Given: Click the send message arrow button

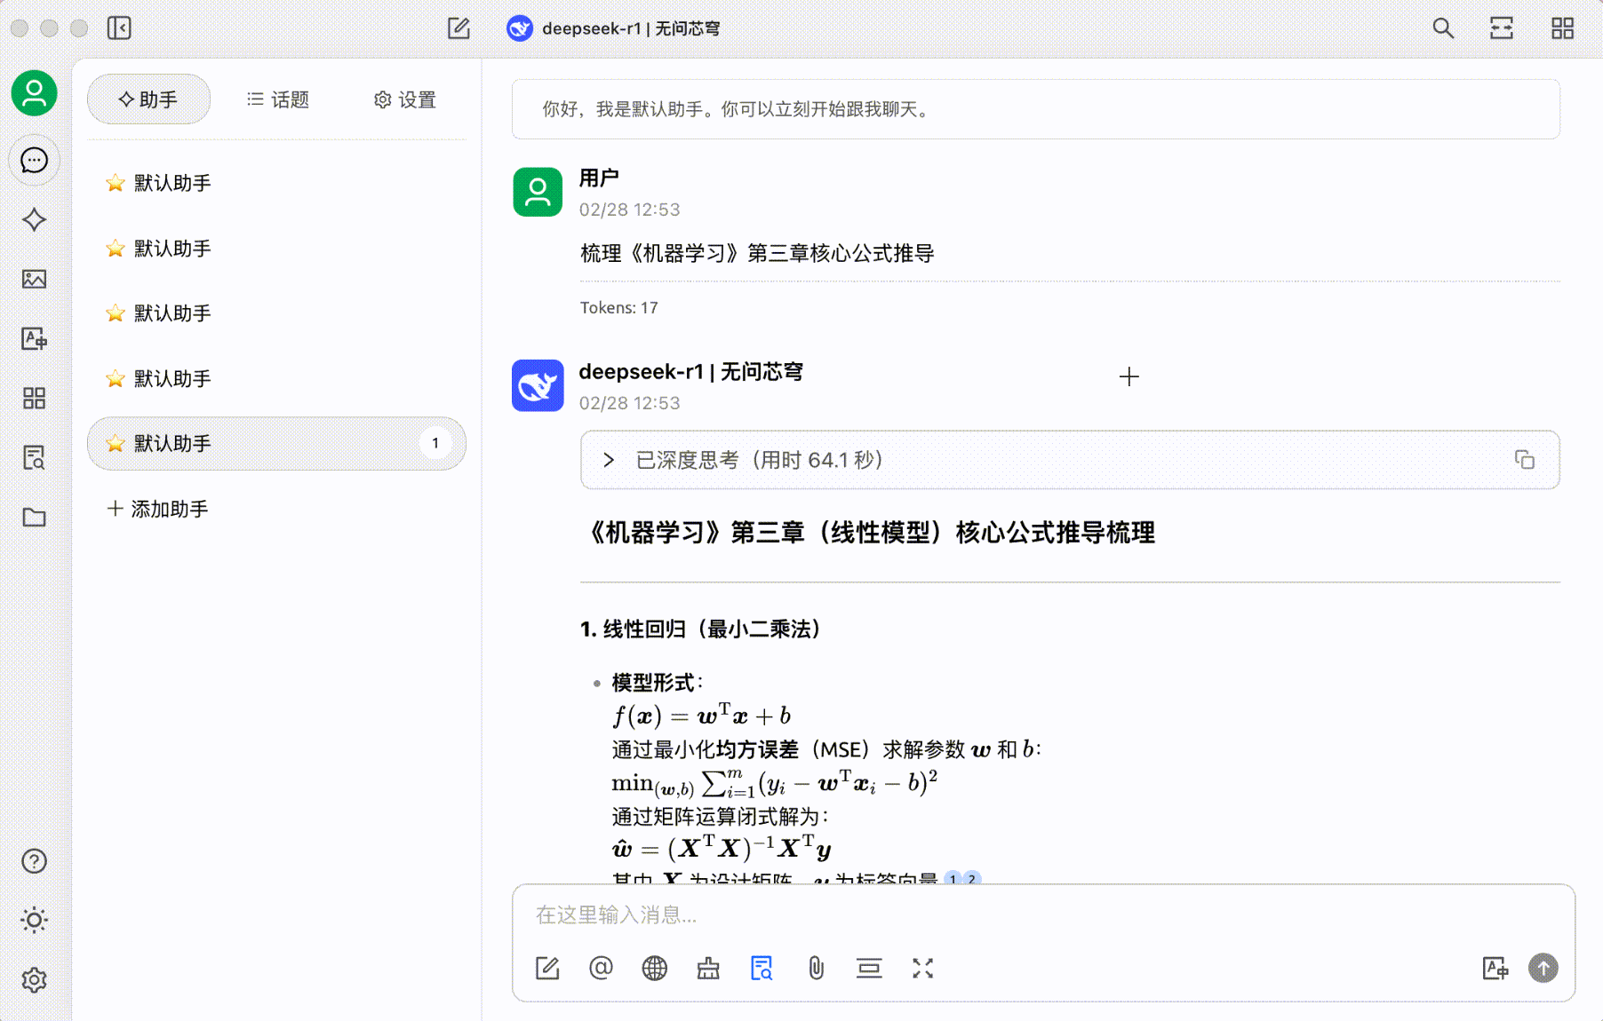Looking at the screenshot, I should point(1543,968).
